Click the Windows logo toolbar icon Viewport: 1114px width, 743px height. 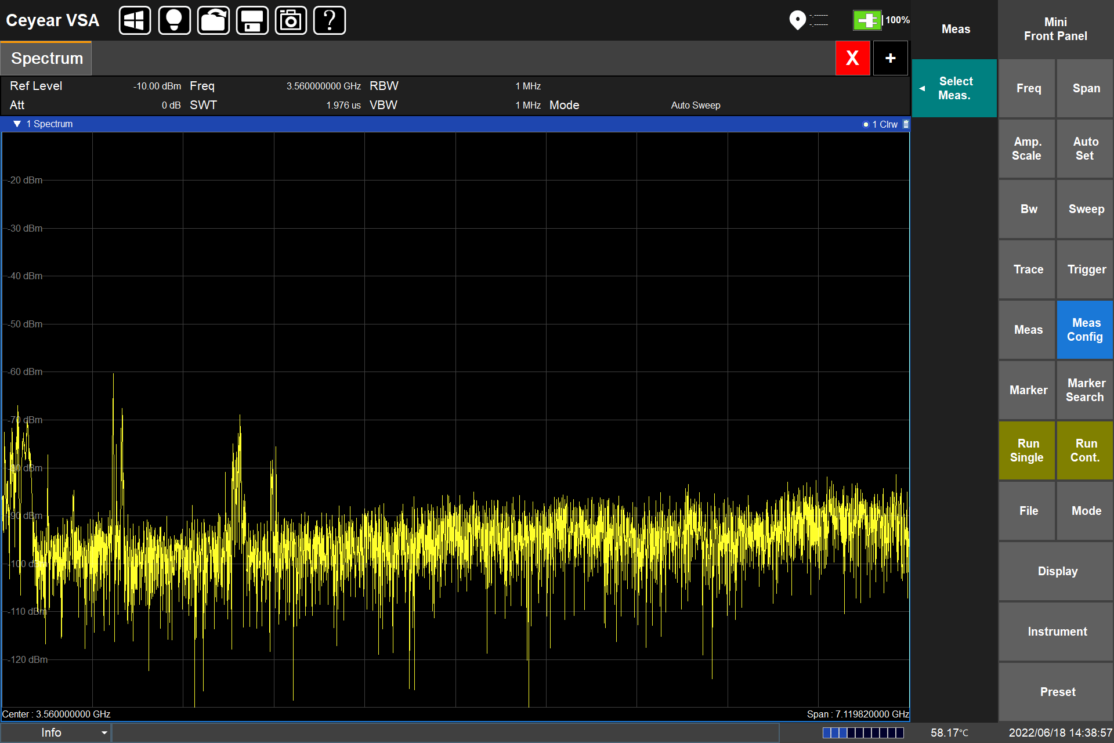tap(135, 21)
